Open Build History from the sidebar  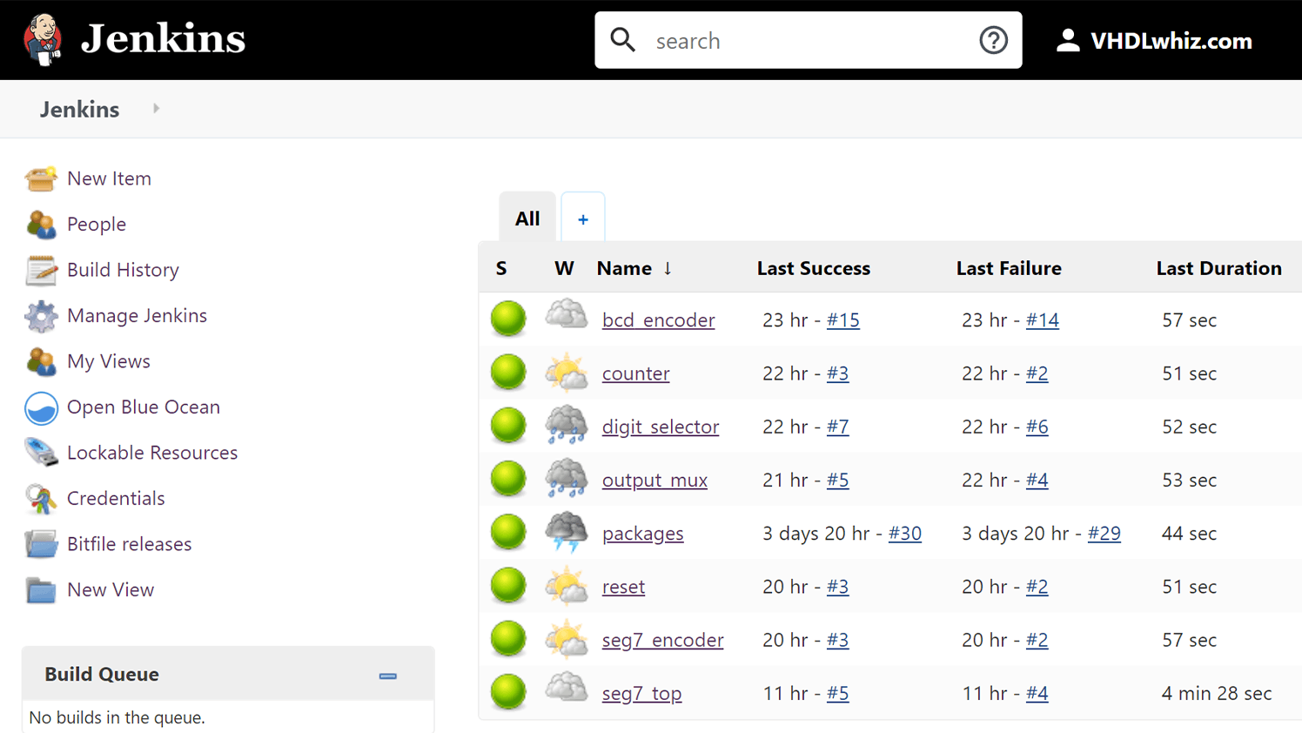(x=123, y=270)
